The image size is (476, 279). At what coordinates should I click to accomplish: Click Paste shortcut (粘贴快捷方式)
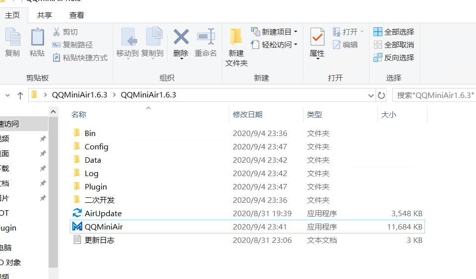[x=80, y=57]
